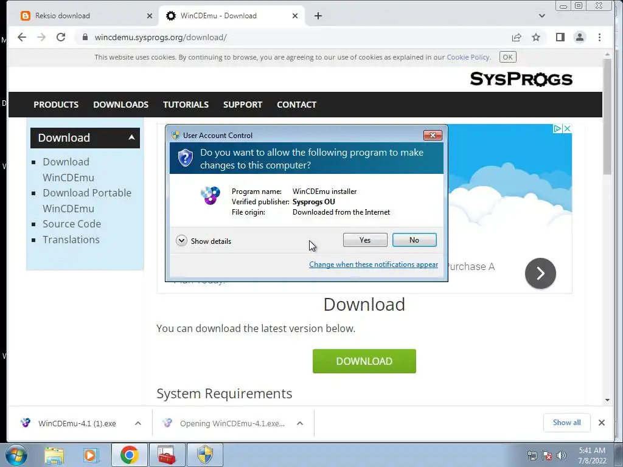Collapse the Download sidebar section arrow
This screenshot has height=467, width=623.
131,137
